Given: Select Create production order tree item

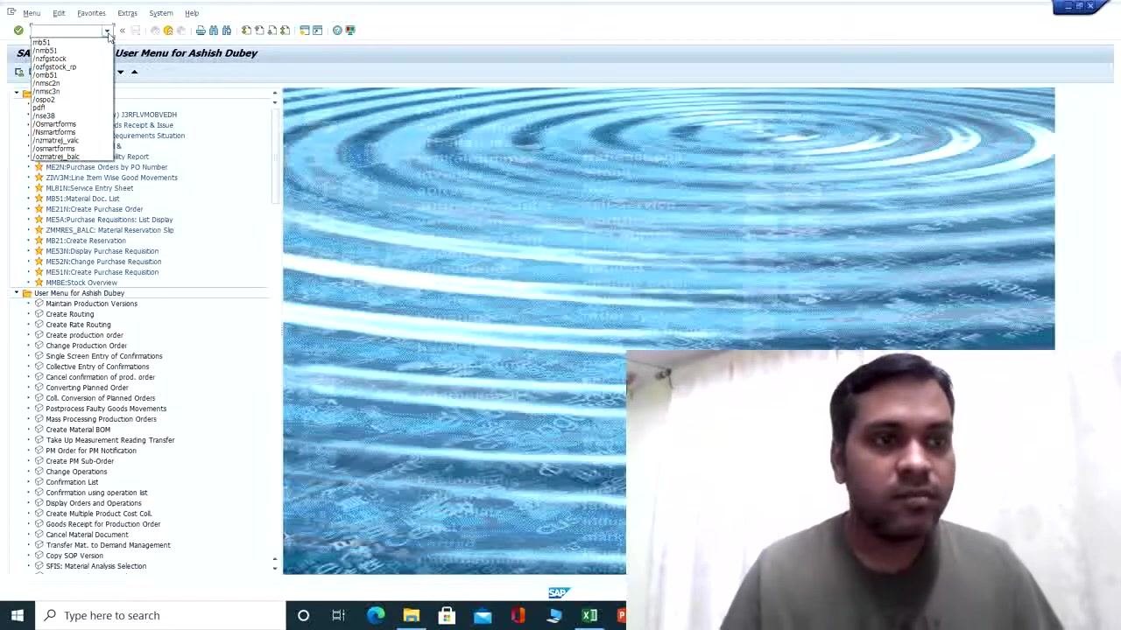Looking at the screenshot, I should pyautogui.click(x=84, y=335).
